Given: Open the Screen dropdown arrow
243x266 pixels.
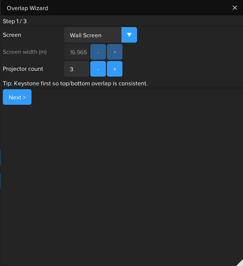Looking at the screenshot, I should click(129, 35).
